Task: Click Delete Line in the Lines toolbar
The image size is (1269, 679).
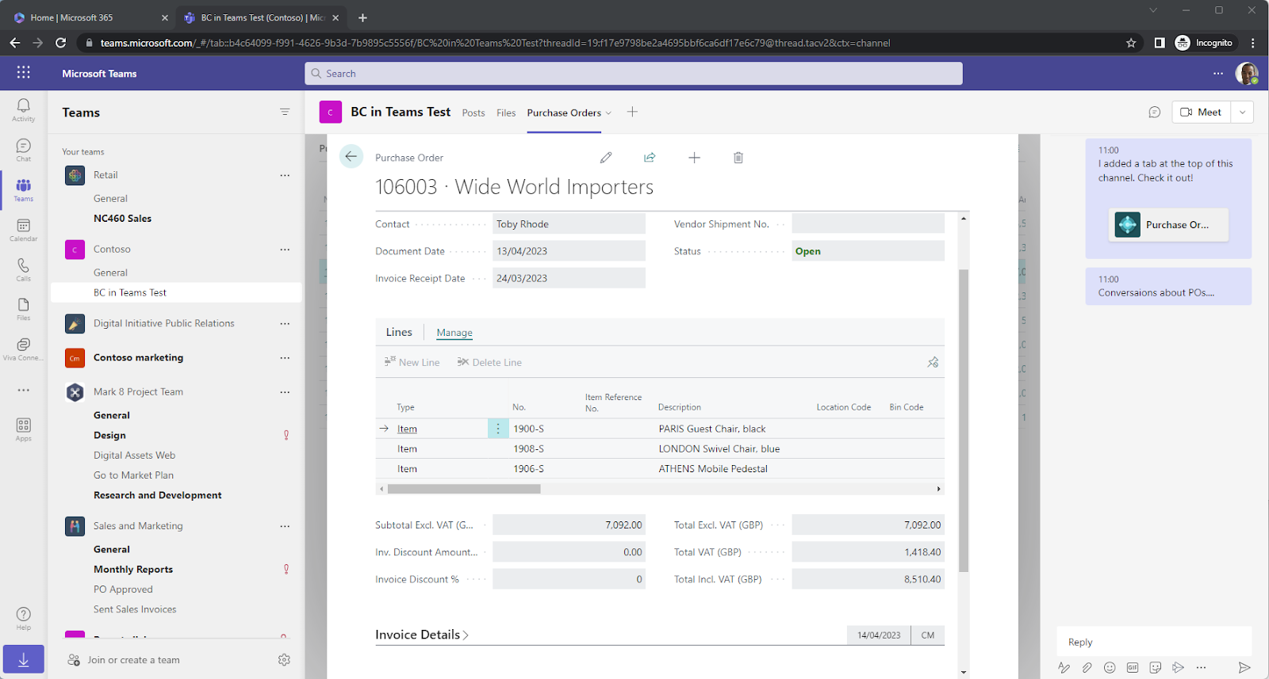Action: pyautogui.click(x=489, y=362)
